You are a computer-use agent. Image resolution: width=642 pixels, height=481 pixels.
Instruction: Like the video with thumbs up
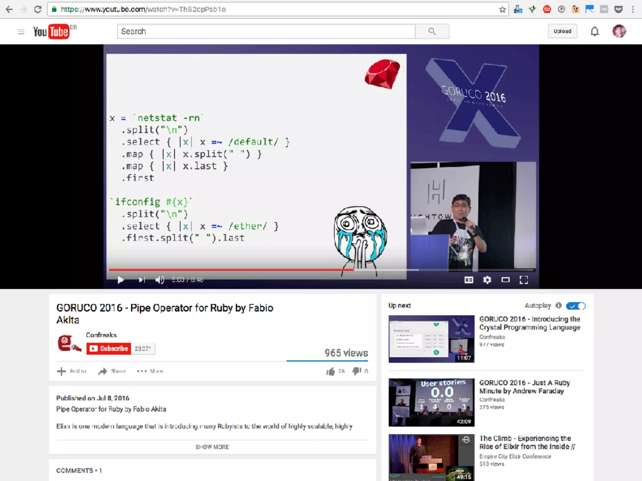tap(330, 371)
